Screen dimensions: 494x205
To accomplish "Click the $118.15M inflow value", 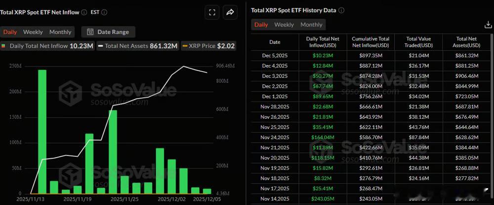I will pos(323,158).
